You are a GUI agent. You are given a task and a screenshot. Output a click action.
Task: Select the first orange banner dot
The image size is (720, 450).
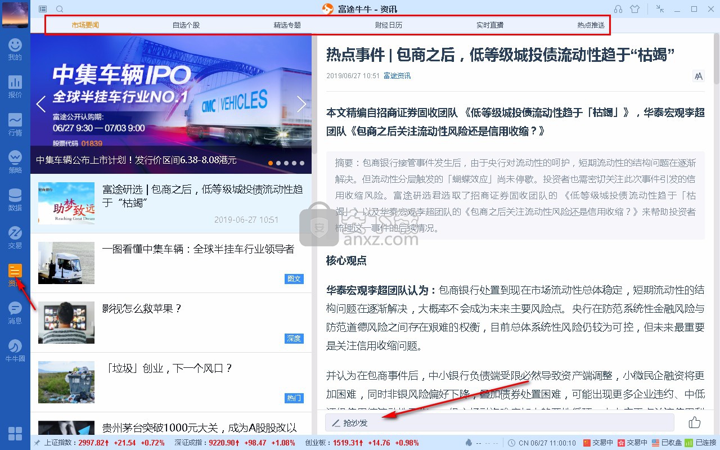(x=271, y=163)
